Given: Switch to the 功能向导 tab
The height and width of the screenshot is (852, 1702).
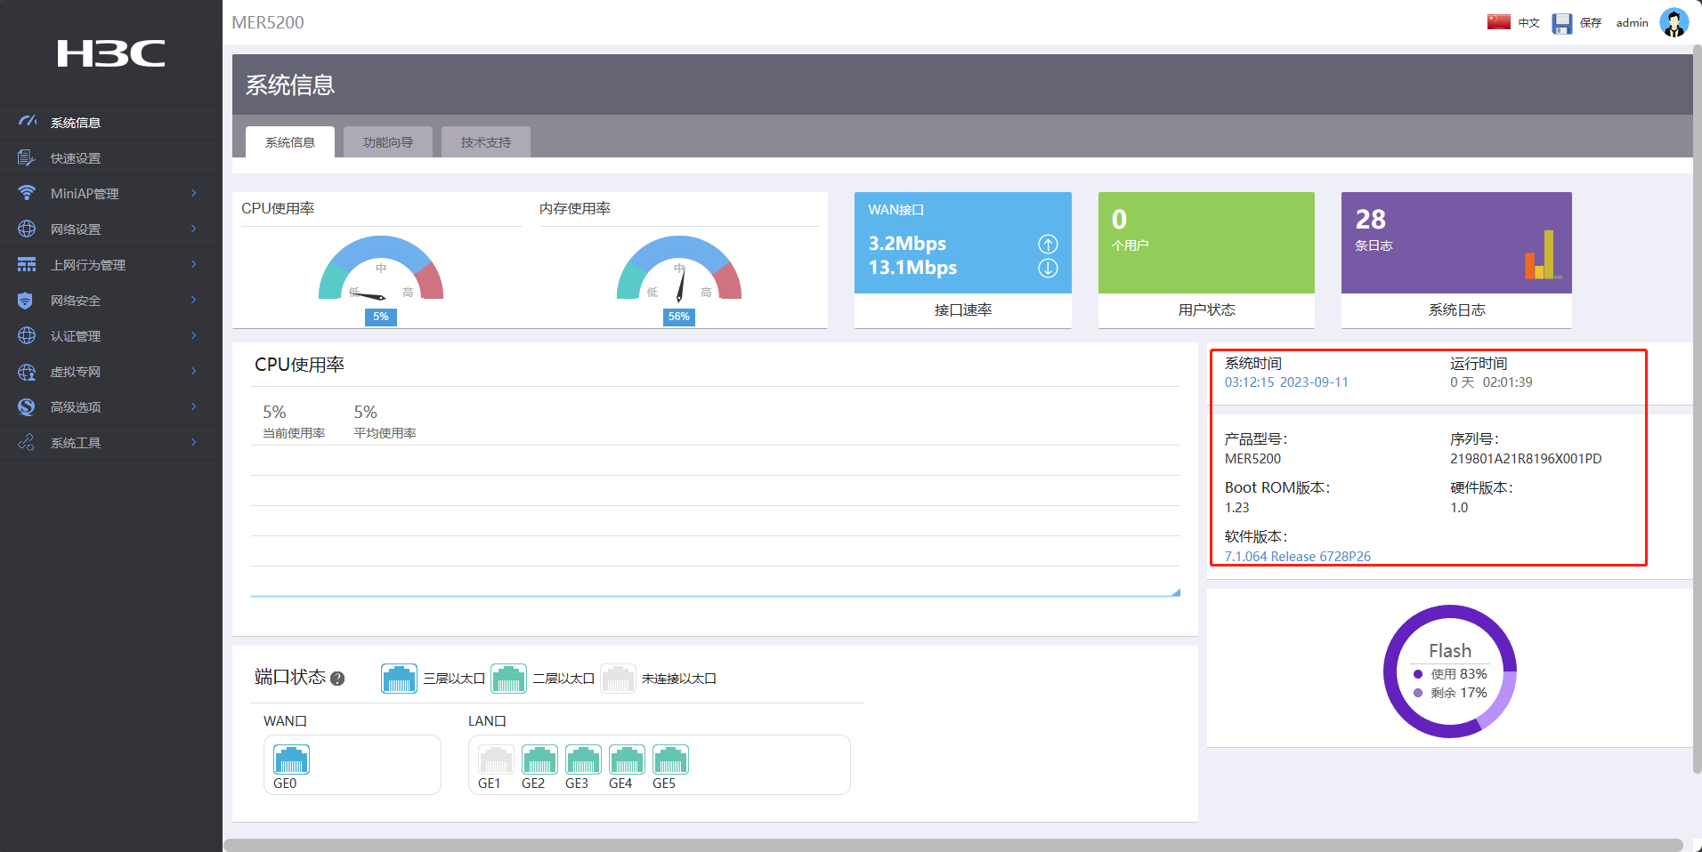Looking at the screenshot, I should 388,142.
